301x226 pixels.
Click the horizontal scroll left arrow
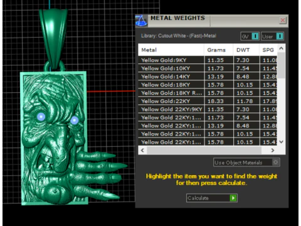pos(142,150)
